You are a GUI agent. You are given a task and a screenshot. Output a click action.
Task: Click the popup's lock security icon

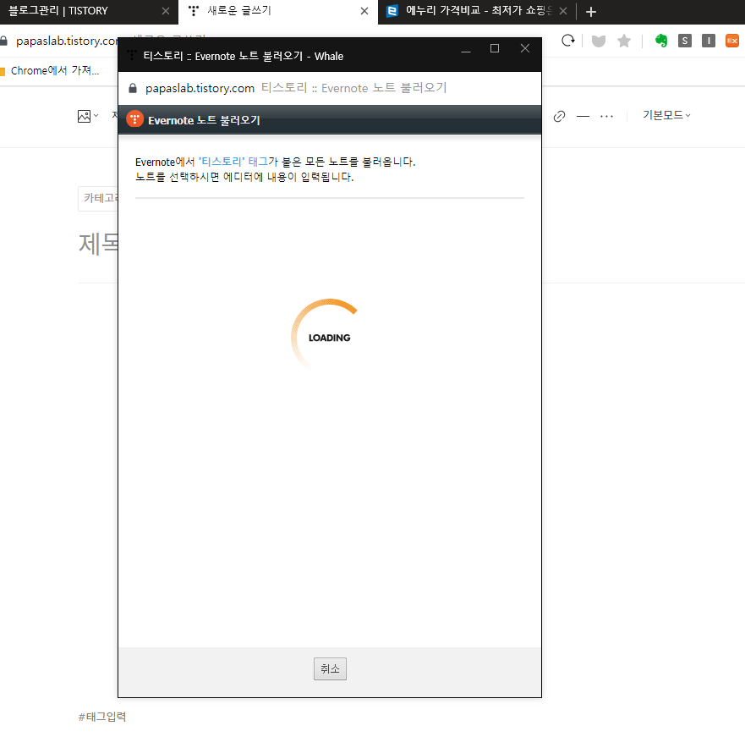(x=133, y=88)
